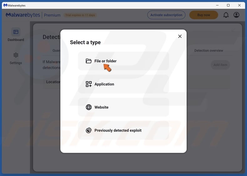The image size is (247, 176).
Task: Click the Malwarebytes logo in header
Action: click(23, 15)
